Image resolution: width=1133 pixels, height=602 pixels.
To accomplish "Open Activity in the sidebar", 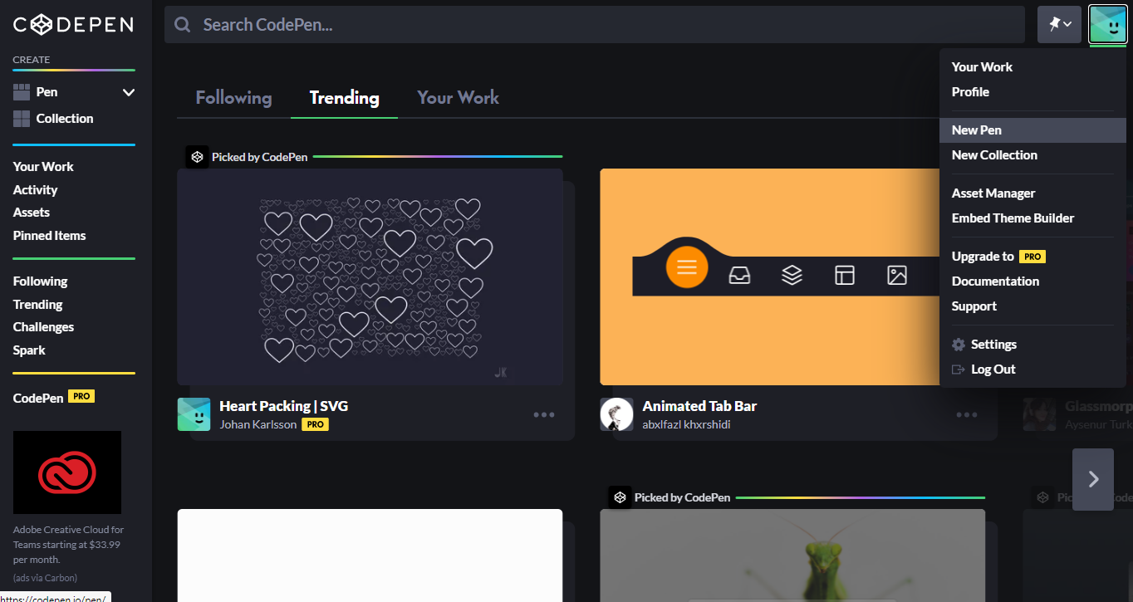I will pos(35,190).
